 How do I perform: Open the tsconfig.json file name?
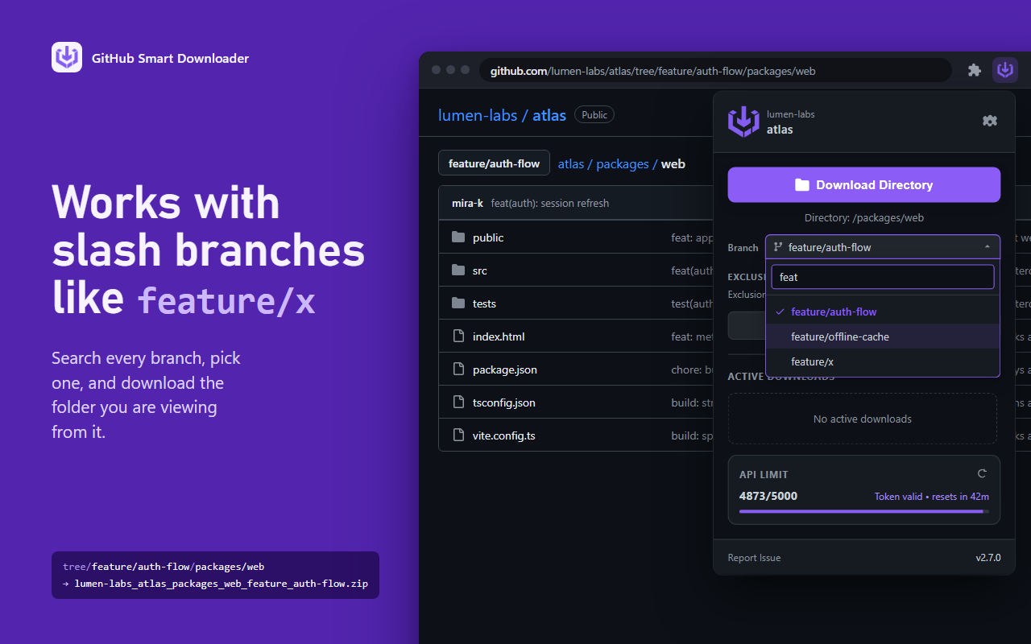504,402
